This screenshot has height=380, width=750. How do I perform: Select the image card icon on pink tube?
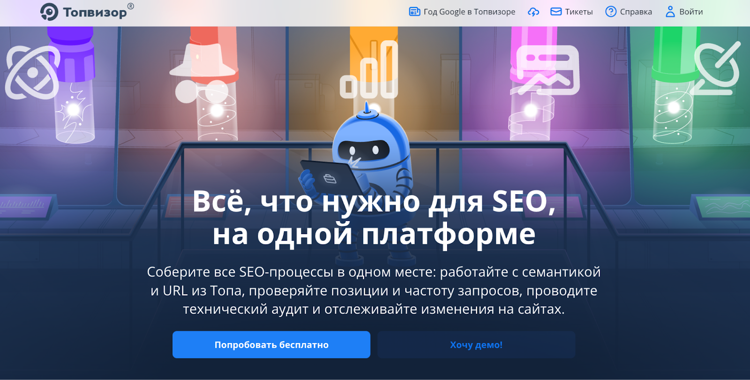(x=548, y=70)
